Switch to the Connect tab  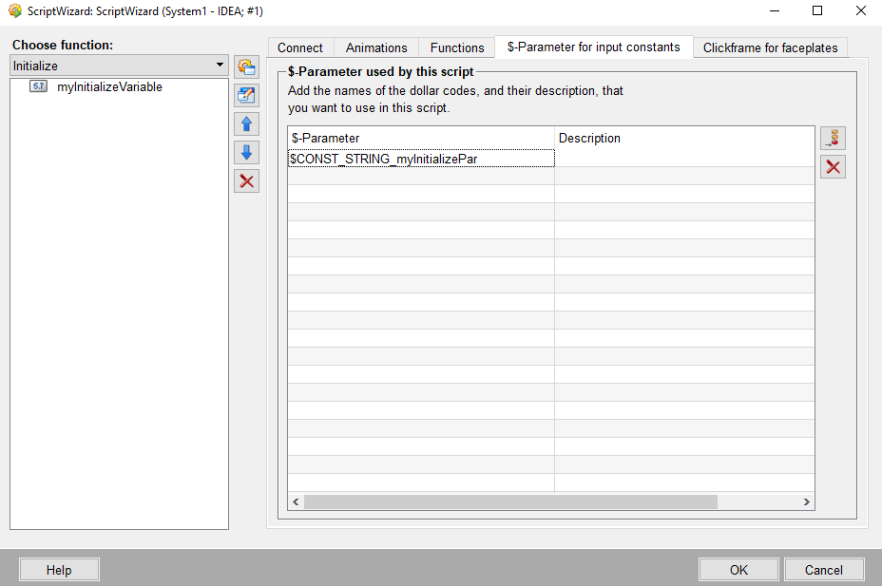[300, 47]
